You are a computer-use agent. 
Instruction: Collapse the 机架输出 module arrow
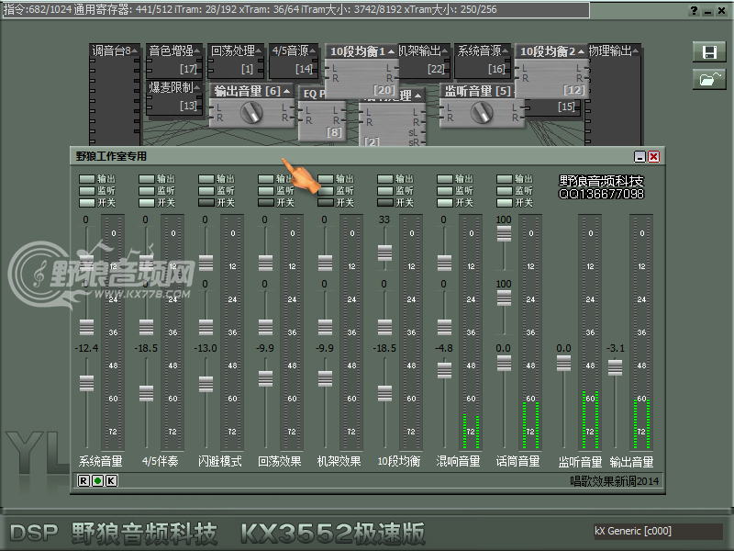(444, 51)
